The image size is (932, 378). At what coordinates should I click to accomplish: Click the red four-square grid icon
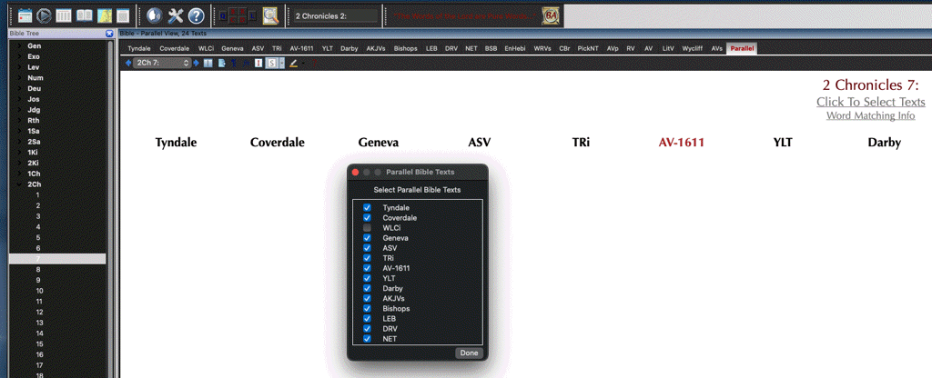coord(238,16)
